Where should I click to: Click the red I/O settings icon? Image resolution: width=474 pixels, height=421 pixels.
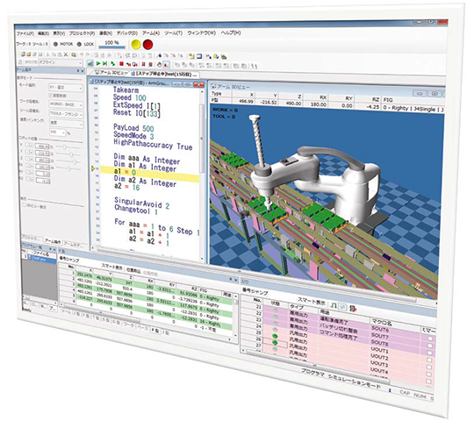pos(353,309)
